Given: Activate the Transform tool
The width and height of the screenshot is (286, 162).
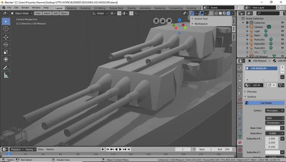Looking at the screenshot, I should [6, 59].
